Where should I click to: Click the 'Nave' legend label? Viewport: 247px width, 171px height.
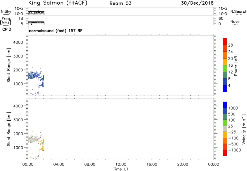235,21
